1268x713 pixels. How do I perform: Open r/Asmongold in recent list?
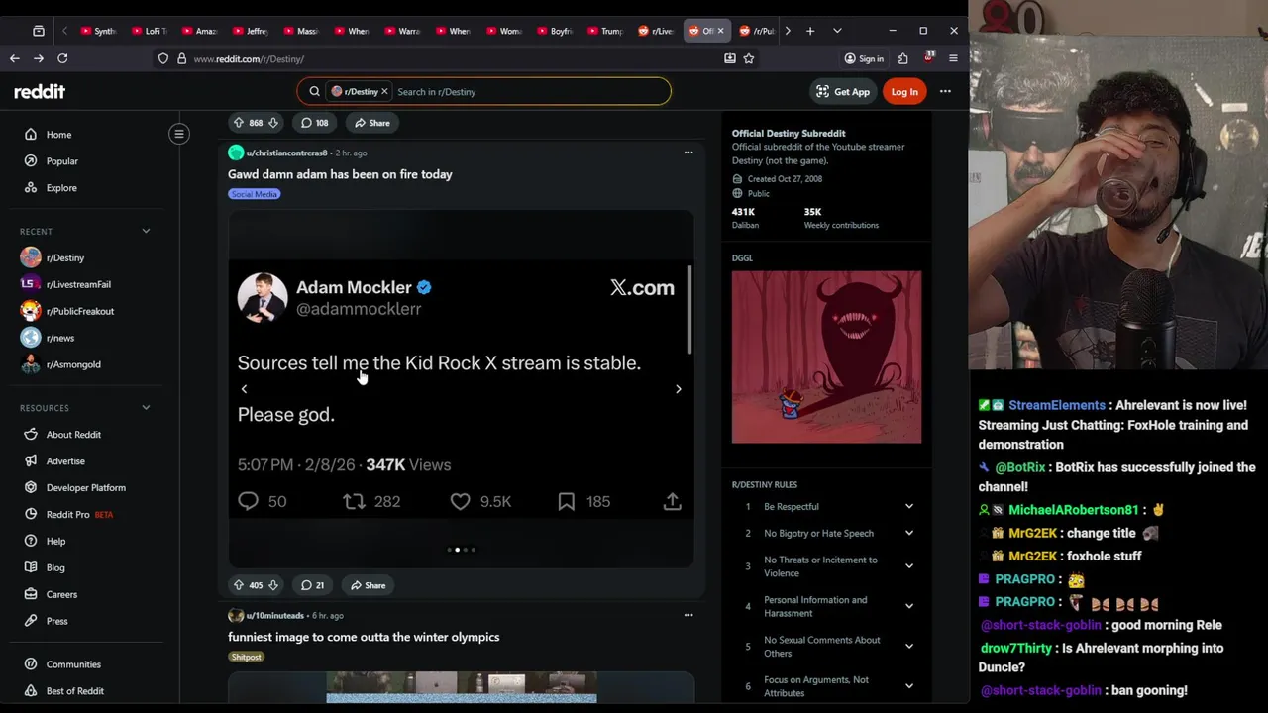pos(73,364)
